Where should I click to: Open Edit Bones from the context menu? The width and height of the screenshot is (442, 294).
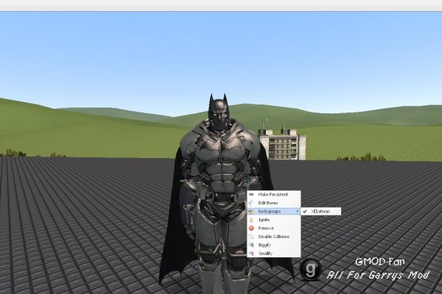pos(274,203)
